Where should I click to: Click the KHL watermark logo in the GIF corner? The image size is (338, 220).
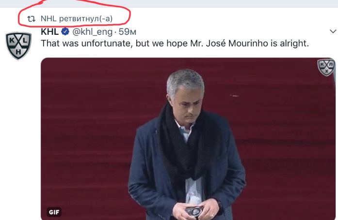pyautogui.click(x=326, y=68)
